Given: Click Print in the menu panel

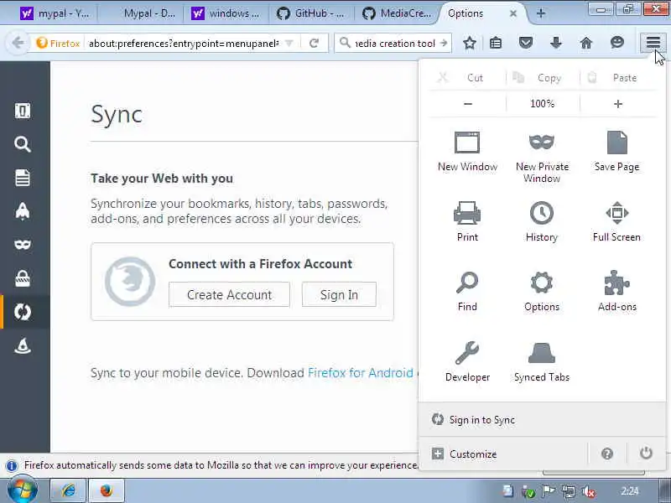Looking at the screenshot, I should tap(467, 221).
